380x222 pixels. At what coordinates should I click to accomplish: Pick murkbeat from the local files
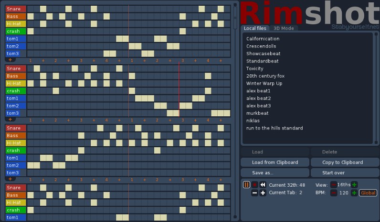click(x=257, y=113)
